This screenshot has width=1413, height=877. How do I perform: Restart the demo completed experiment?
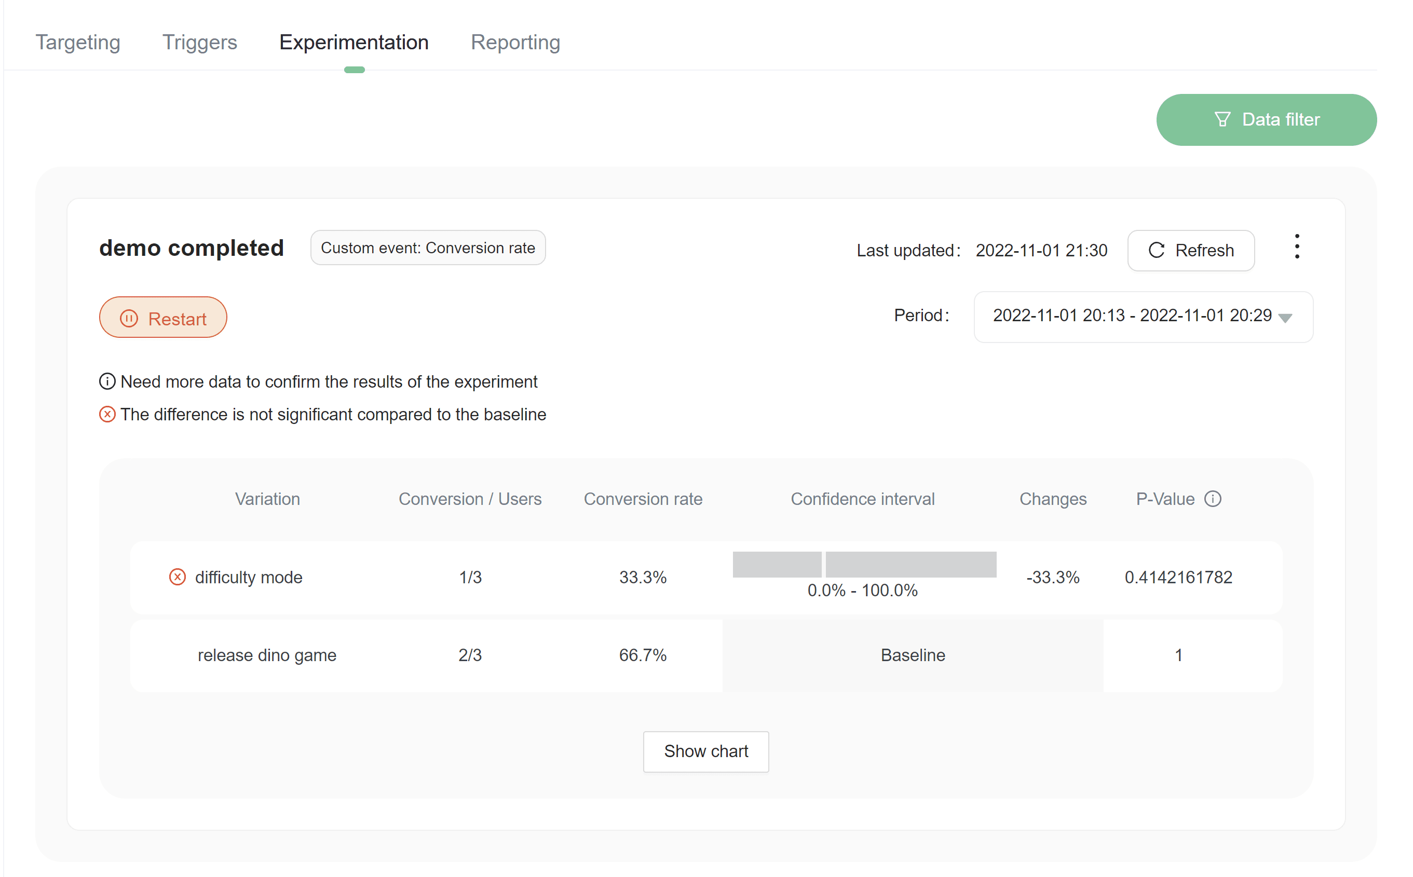point(163,318)
